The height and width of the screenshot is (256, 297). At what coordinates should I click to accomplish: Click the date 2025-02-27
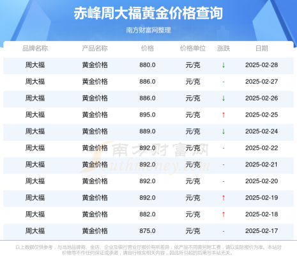tap(261, 82)
